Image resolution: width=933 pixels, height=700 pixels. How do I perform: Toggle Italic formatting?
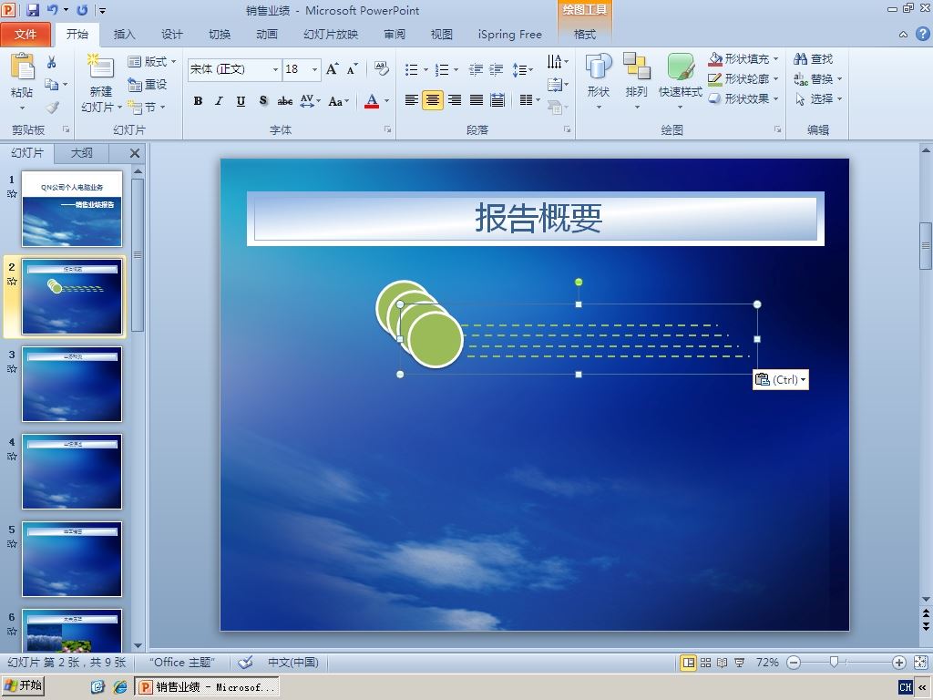[219, 100]
